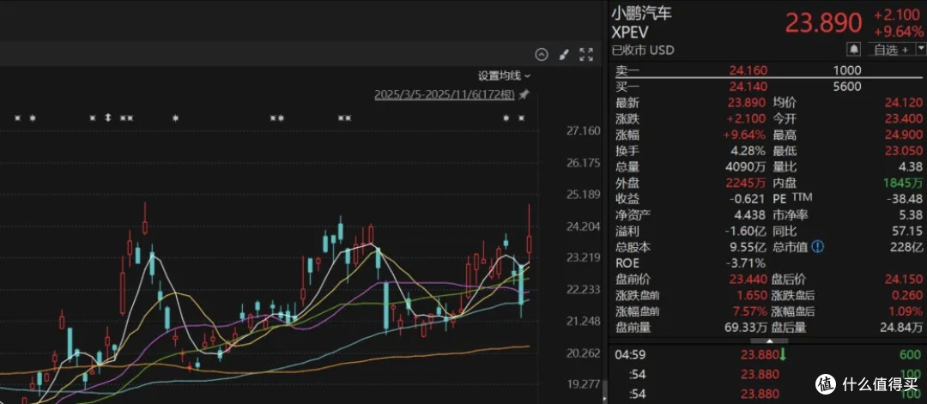Viewport: 927px width, 404px height.
Task: Click the 总市值 value 228亿
Action: tap(907, 248)
